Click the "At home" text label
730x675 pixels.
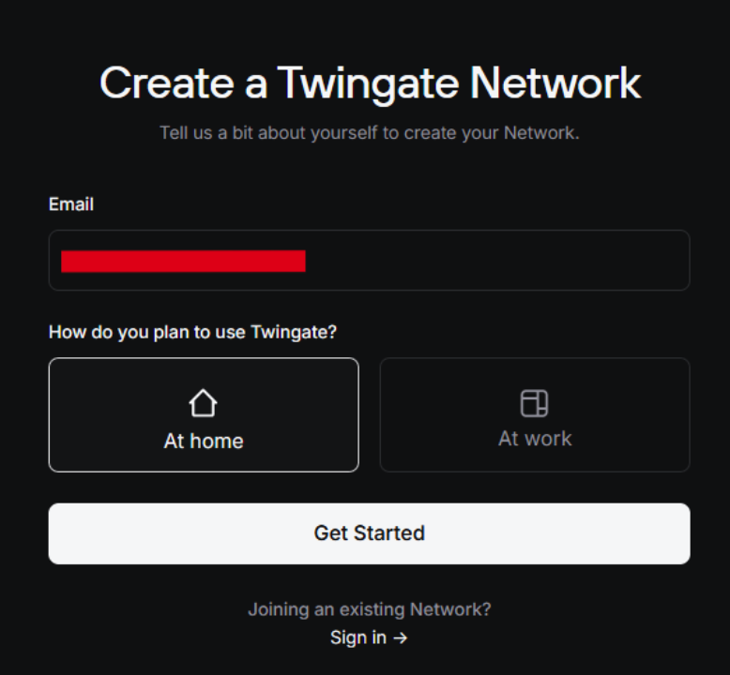coord(204,441)
